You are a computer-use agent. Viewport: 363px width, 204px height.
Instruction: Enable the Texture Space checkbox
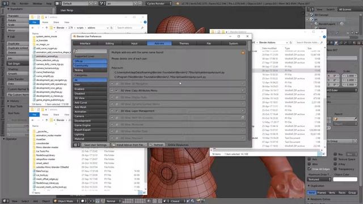click(x=335, y=159)
